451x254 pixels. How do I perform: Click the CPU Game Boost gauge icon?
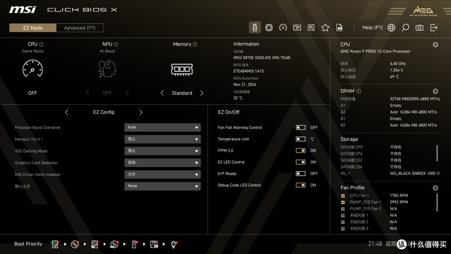(x=33, y=69)
